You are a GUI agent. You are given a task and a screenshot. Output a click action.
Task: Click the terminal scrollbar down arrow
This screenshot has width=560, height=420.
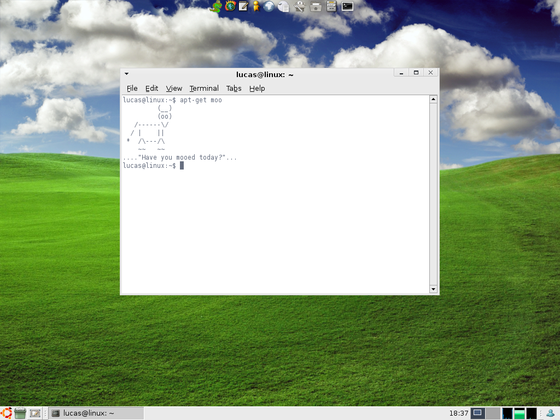(x=433, y=289)
